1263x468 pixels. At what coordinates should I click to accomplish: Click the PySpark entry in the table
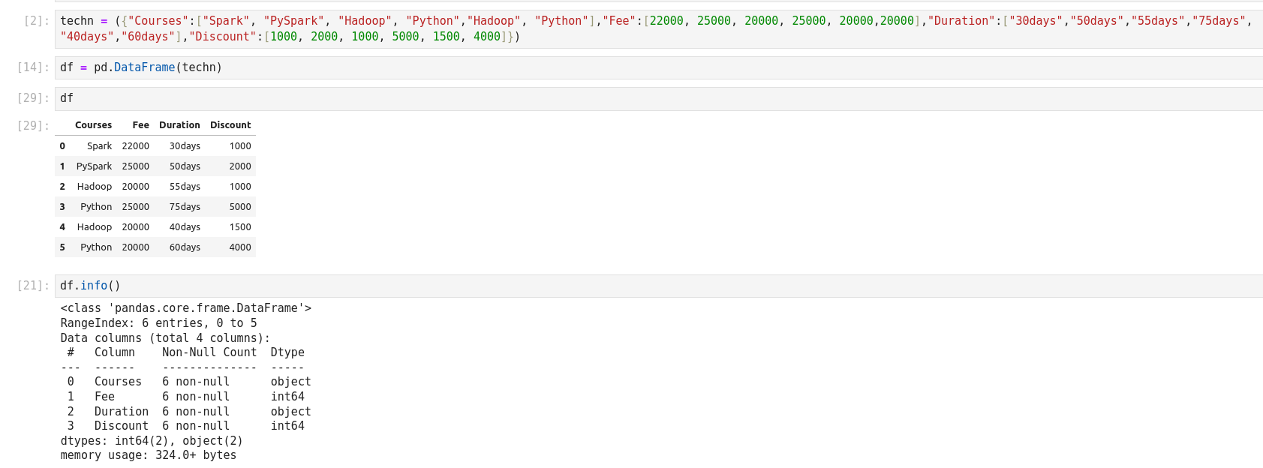pos(94,166)
